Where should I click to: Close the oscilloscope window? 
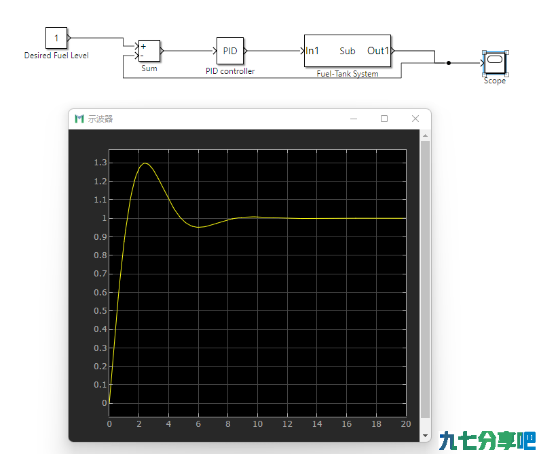pyautogui.click(x=415, y=119)
